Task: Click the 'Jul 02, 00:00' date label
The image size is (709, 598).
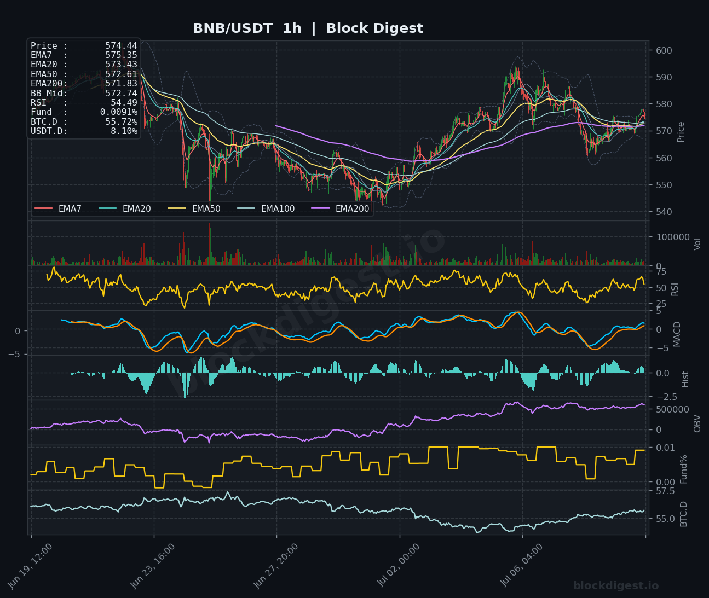Action: click(399, 566)
